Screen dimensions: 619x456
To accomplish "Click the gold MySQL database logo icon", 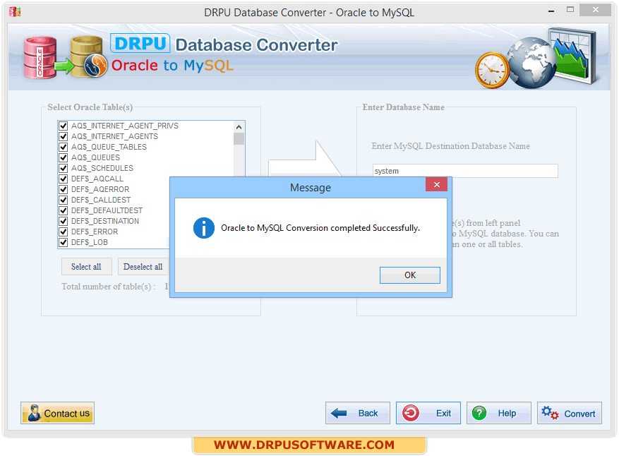I will pos(88,56).
